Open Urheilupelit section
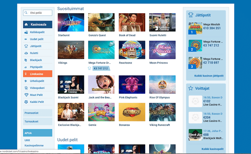251x154 pixels. (38, 81)
